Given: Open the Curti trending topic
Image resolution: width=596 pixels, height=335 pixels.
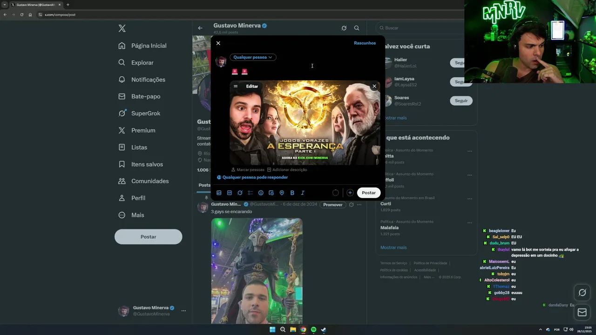Looking at the screenshot, I should pyautogui.click(x=426, y=204).
